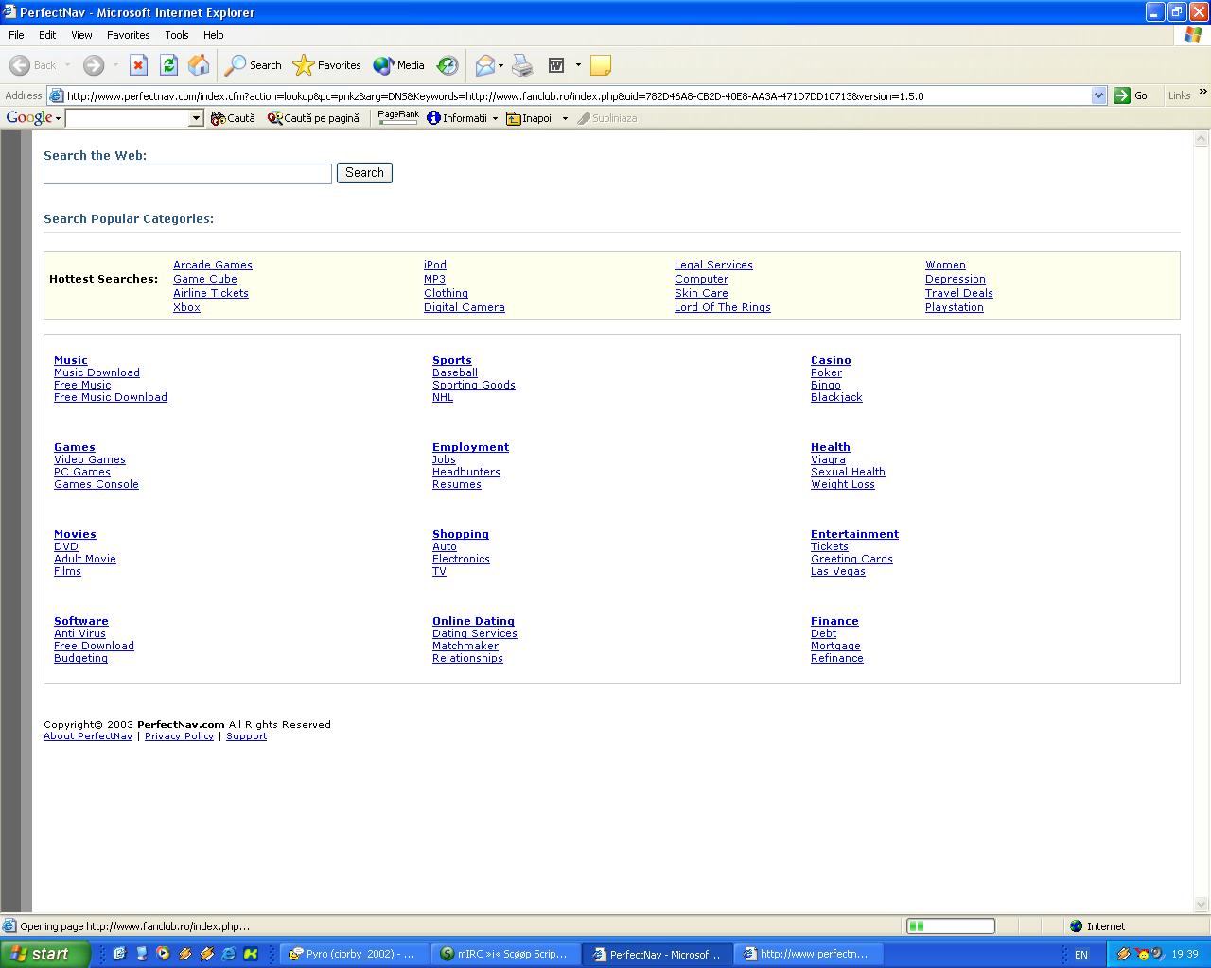Click the Refresh page icon
The image size is (1211, 968).
coord(168,65)
